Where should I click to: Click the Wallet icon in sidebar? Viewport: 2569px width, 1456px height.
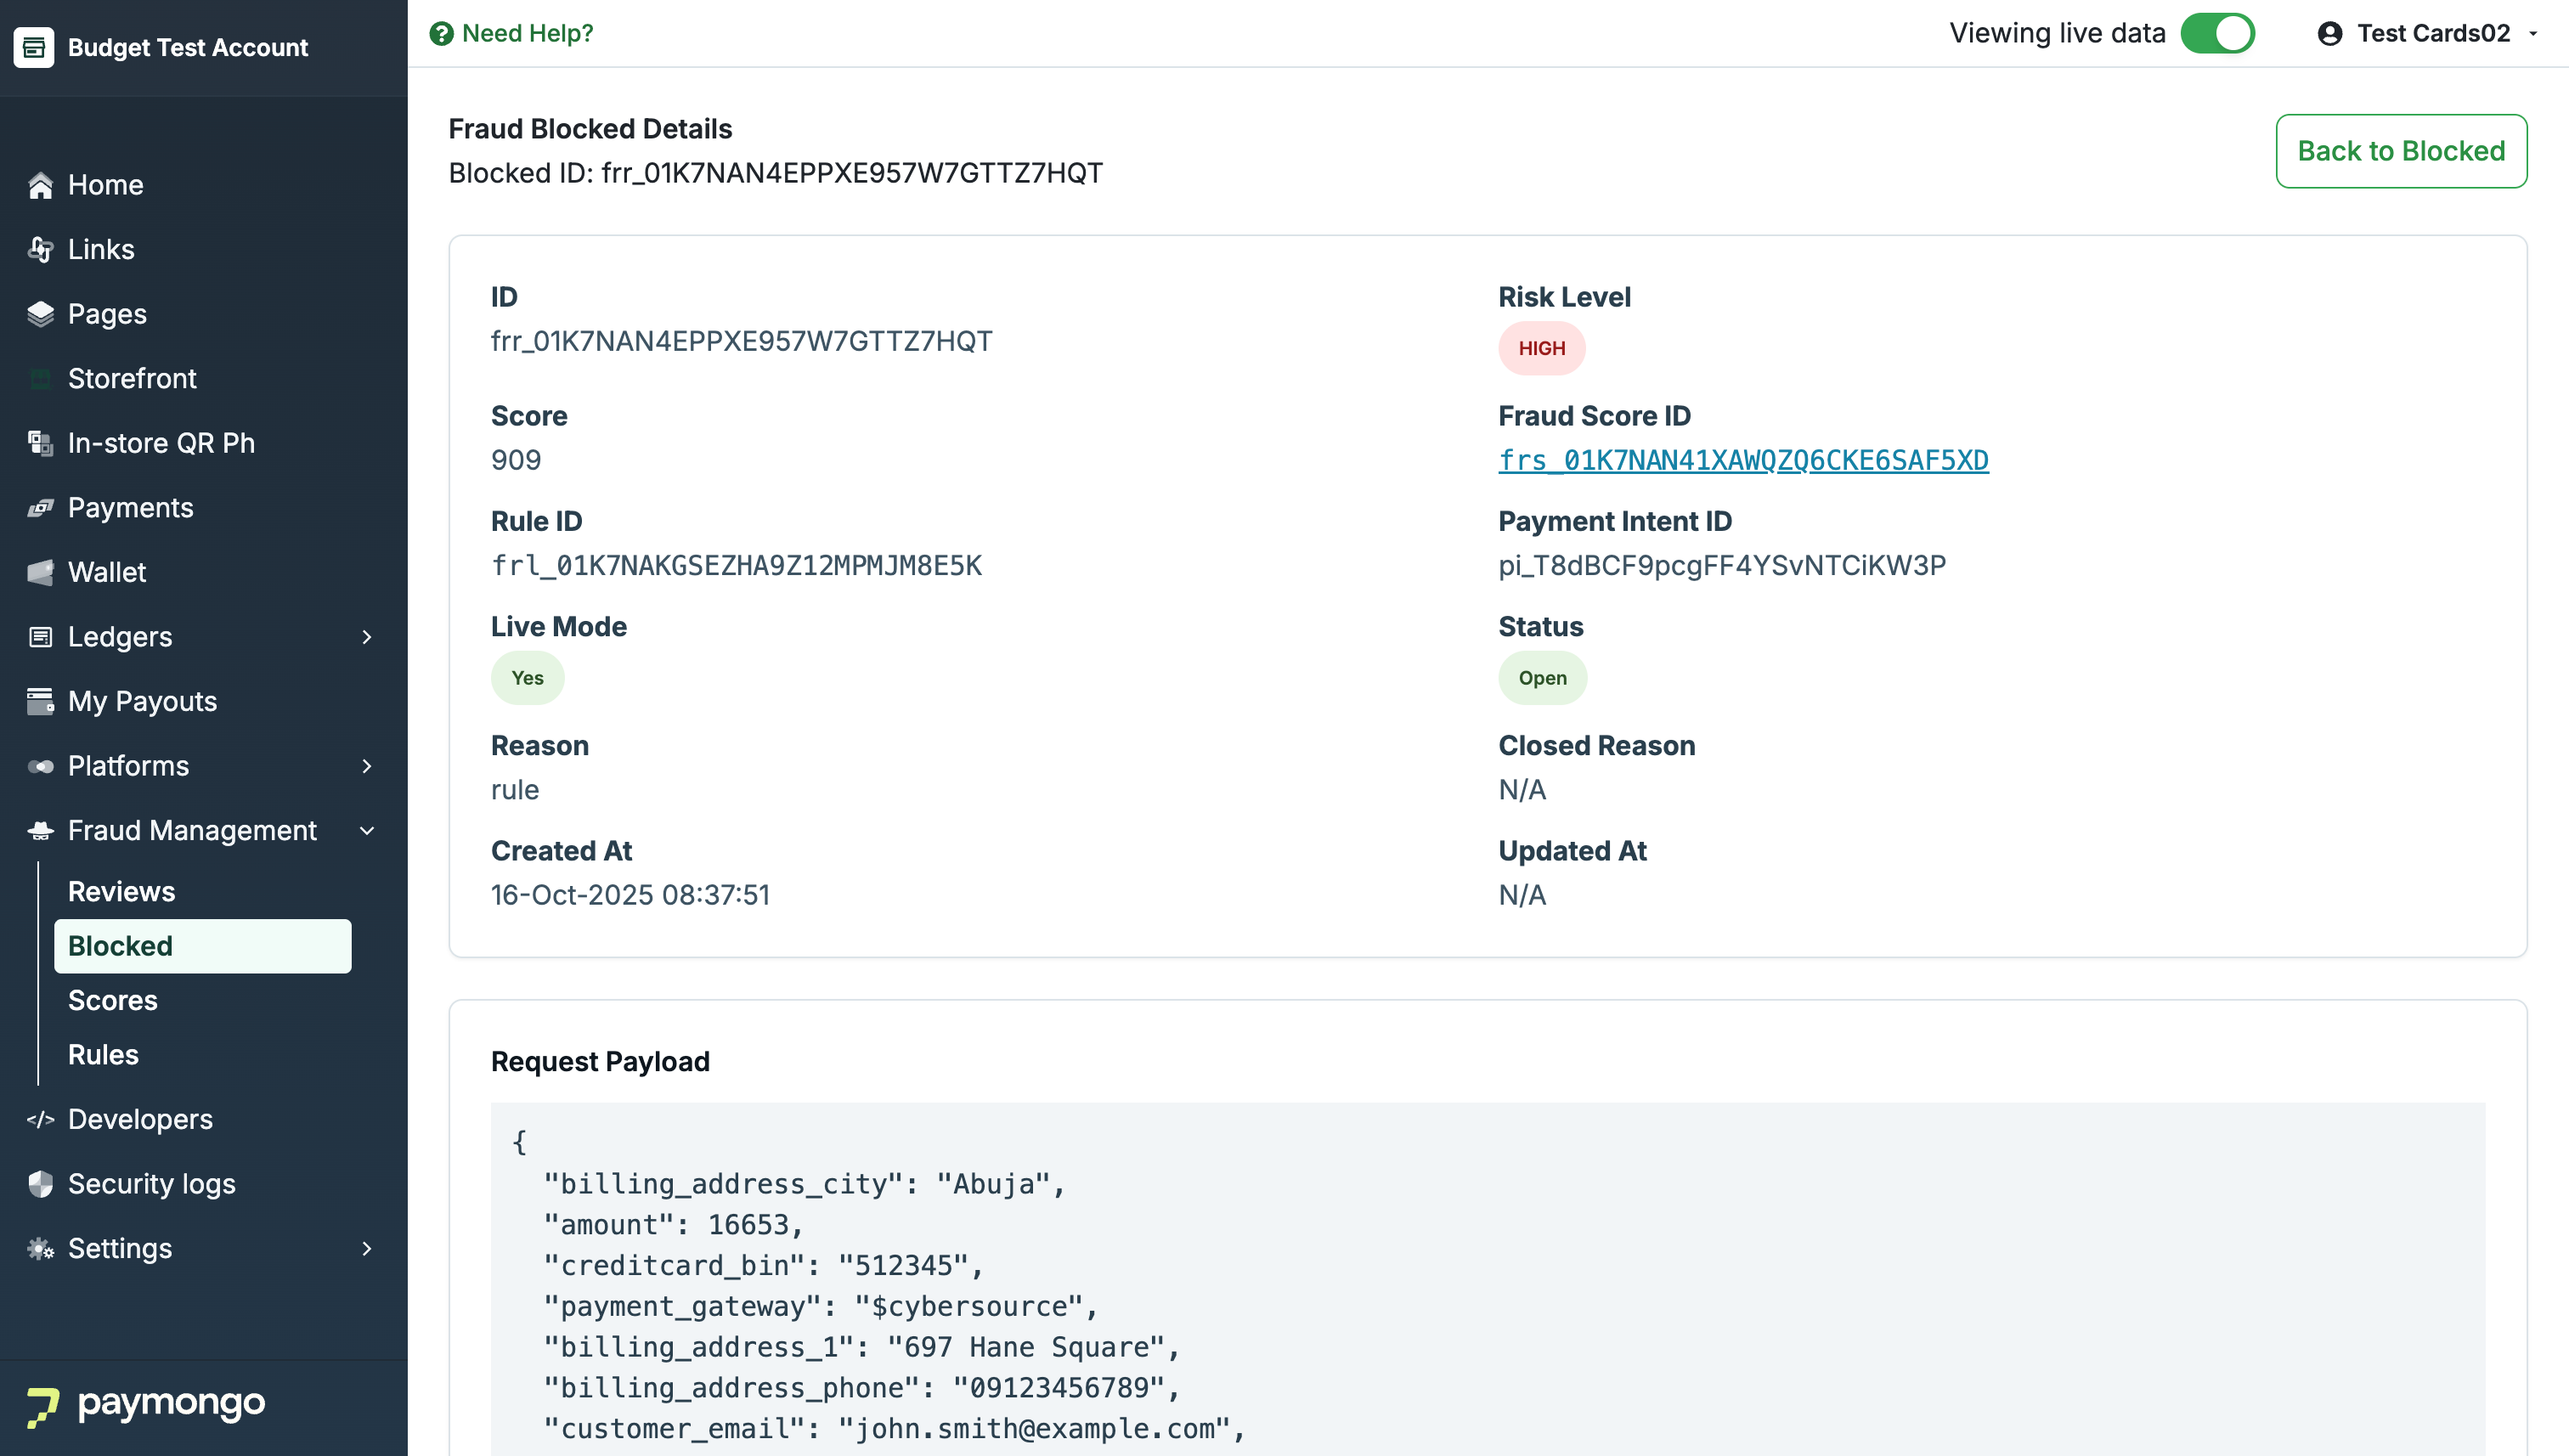click(x=40, y=573)
